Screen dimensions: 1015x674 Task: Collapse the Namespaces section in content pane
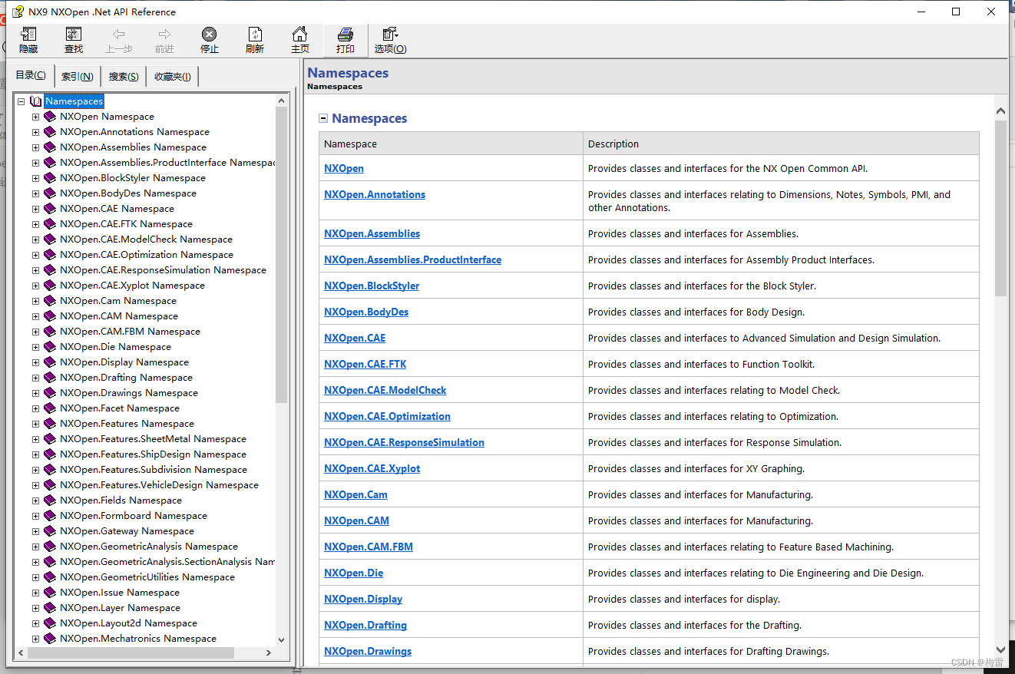click(x=323, y=118)
